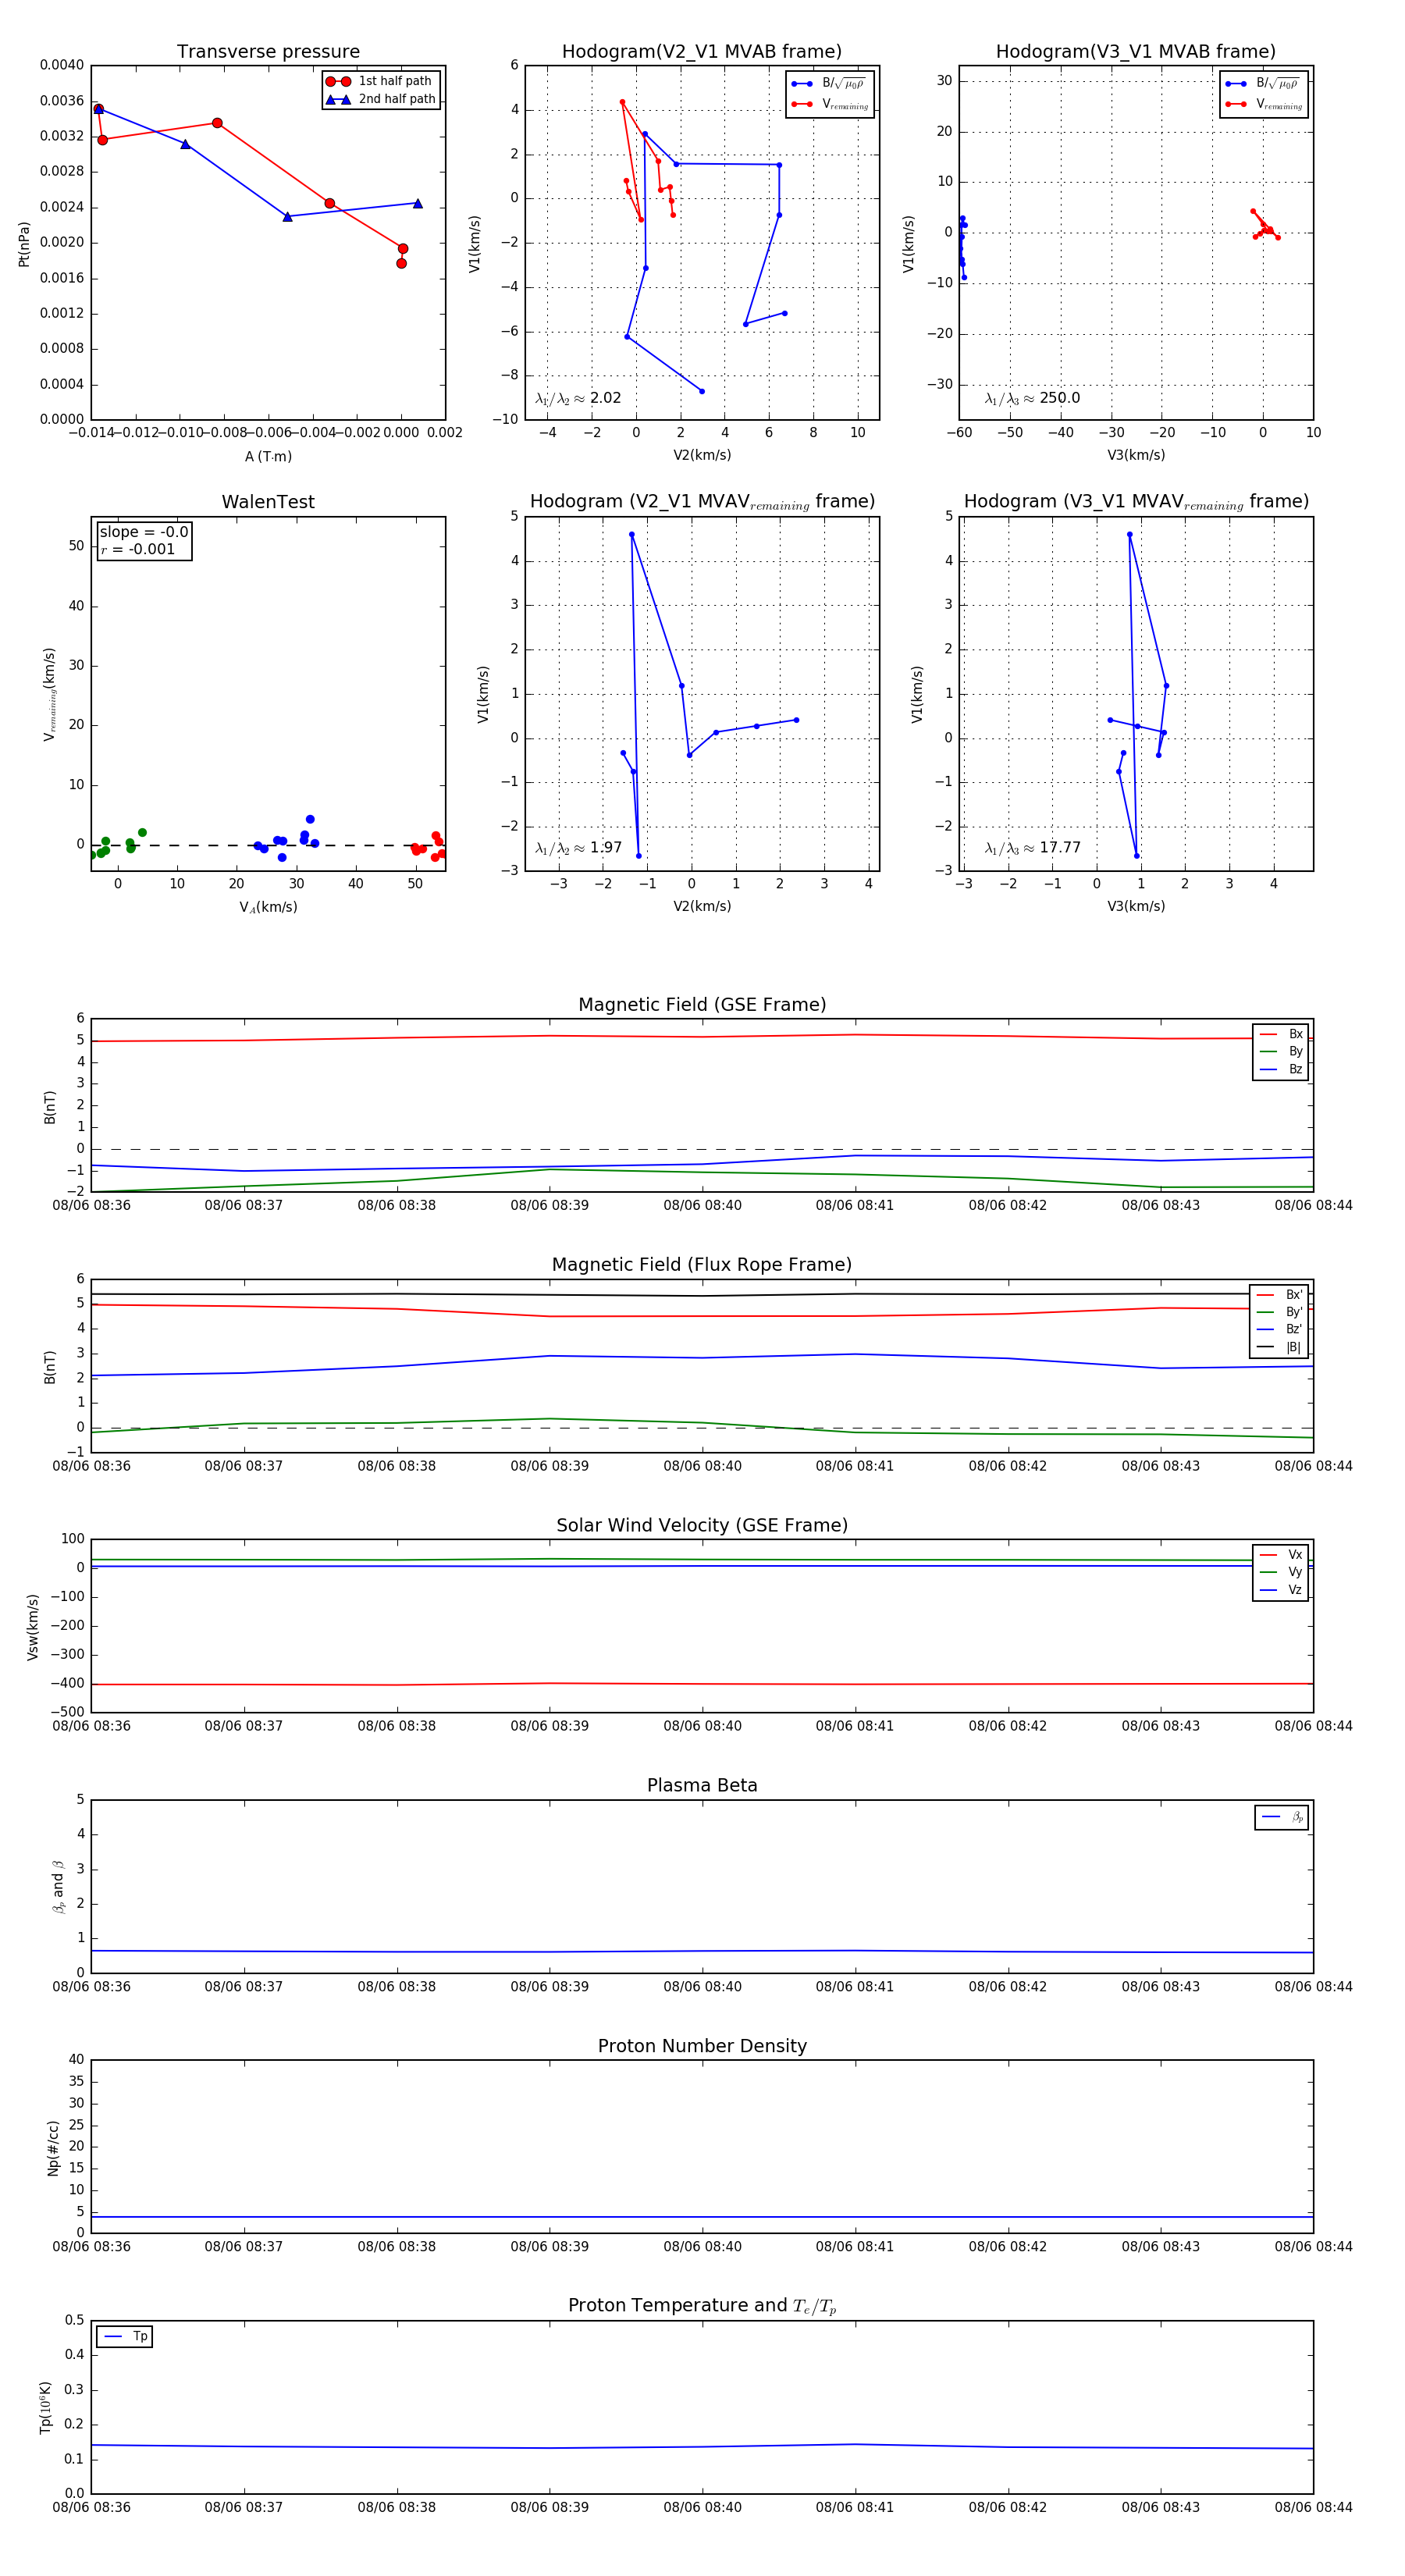This screenshot has height=2576, width=1405.
Task: Click the λ1/λ2 ≈ 1.97 label
Action: (578, 848)
